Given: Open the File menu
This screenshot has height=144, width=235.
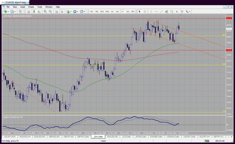Looking at the screenshot, I should tap(8, 7).
